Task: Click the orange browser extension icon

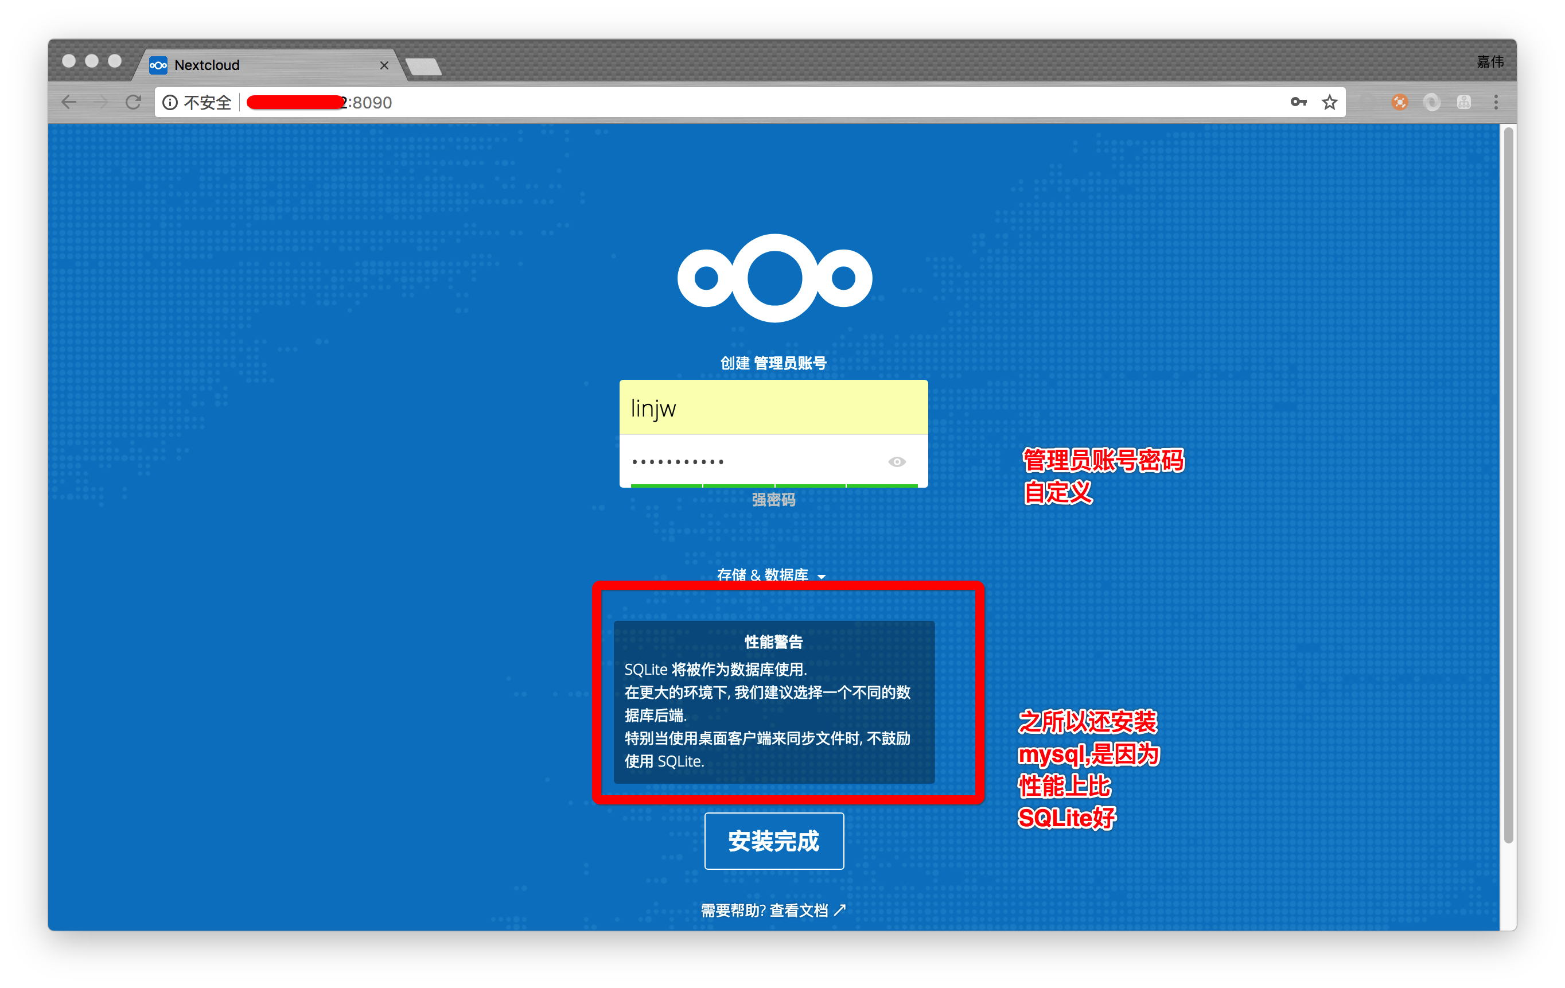Action: coord(1399,102)
